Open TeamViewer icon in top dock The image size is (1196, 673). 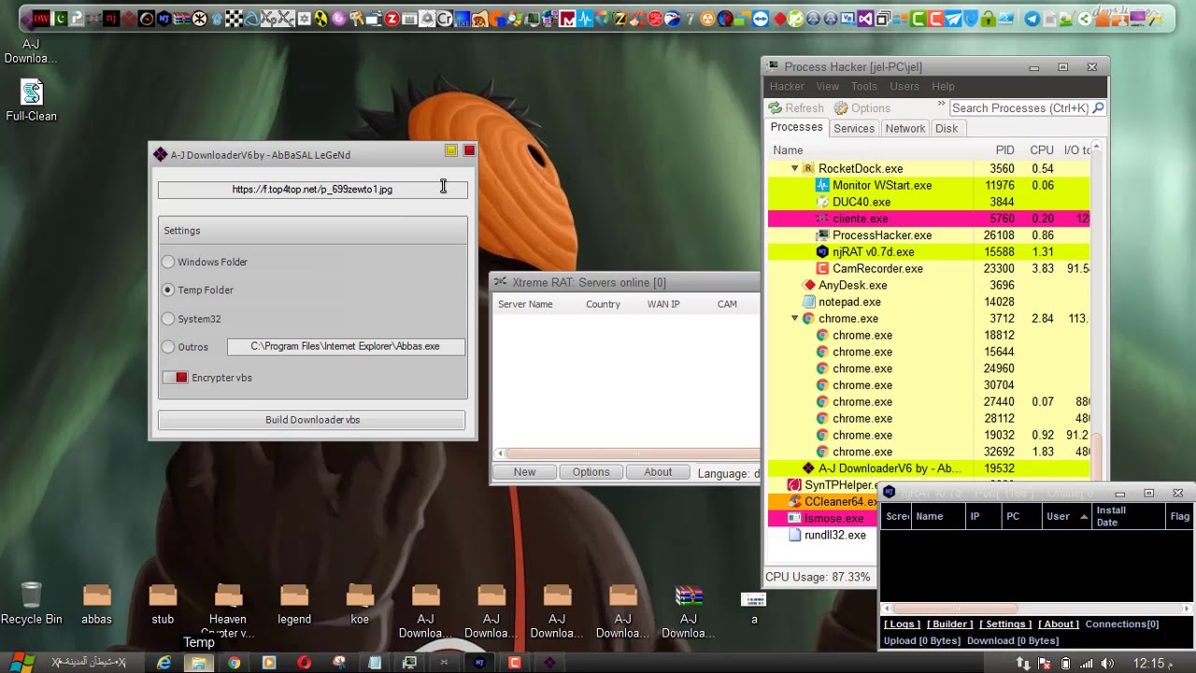[x=761, y=19]
